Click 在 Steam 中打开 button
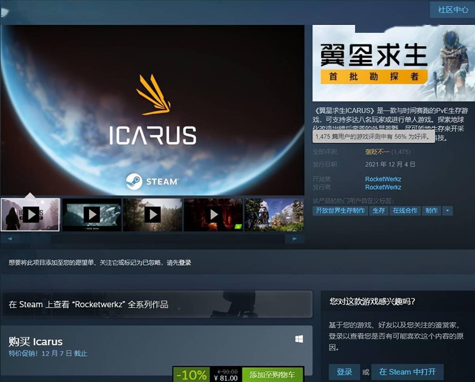Screen dimensions: 475x382 click(x=407, y=372)
